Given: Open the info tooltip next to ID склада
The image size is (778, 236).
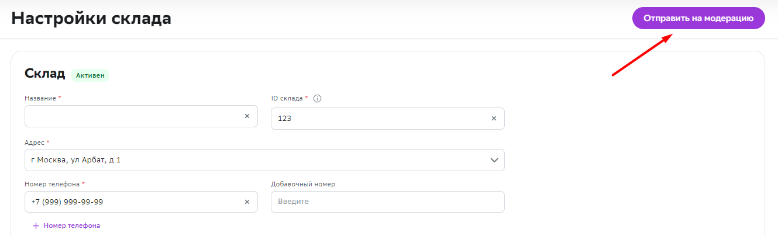Looking at the screenshot, I should coord(318,98).
